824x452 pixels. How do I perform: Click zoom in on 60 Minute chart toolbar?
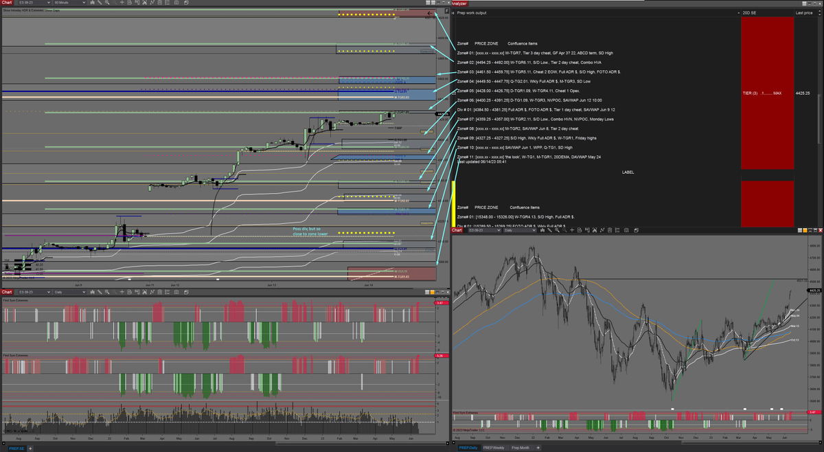coord(107,3)
